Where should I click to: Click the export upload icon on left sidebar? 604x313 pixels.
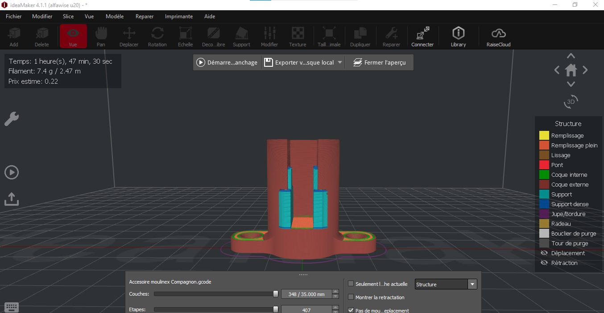coord(11,199)
